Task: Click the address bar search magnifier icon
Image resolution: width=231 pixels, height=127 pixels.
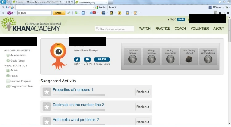Action: coord(61,2)
